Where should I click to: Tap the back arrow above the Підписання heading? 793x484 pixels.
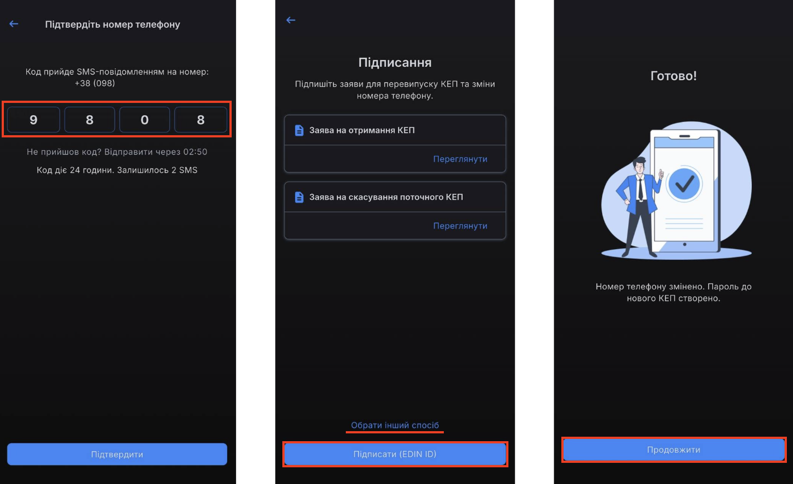[x=291, y=20]
